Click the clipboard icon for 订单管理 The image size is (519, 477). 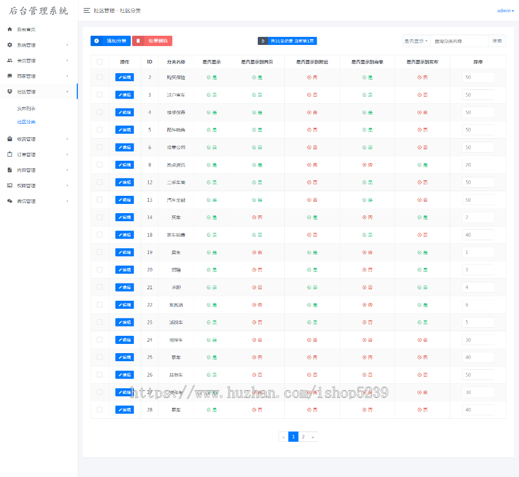pos(10,154)
